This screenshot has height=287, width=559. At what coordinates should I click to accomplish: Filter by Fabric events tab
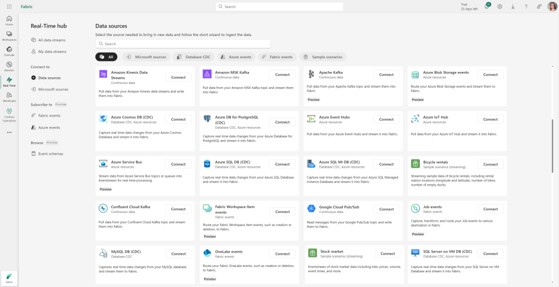pos(277,57)
